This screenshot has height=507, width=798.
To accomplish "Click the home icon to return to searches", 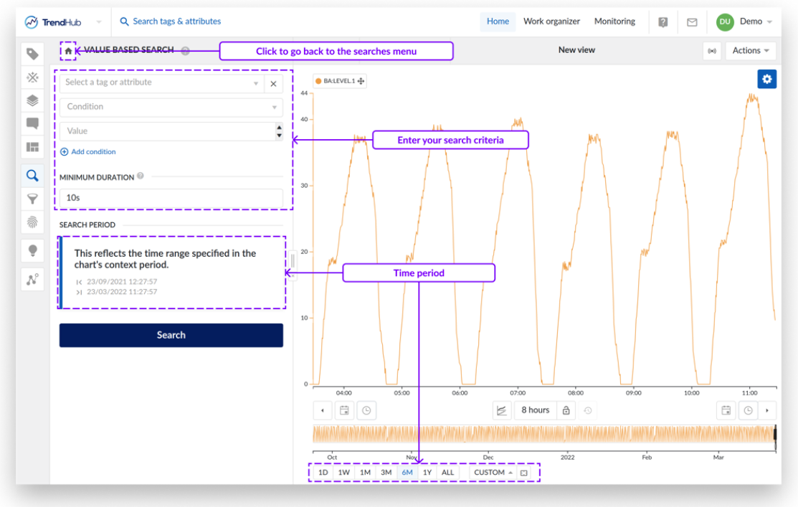I will (68, 51).
